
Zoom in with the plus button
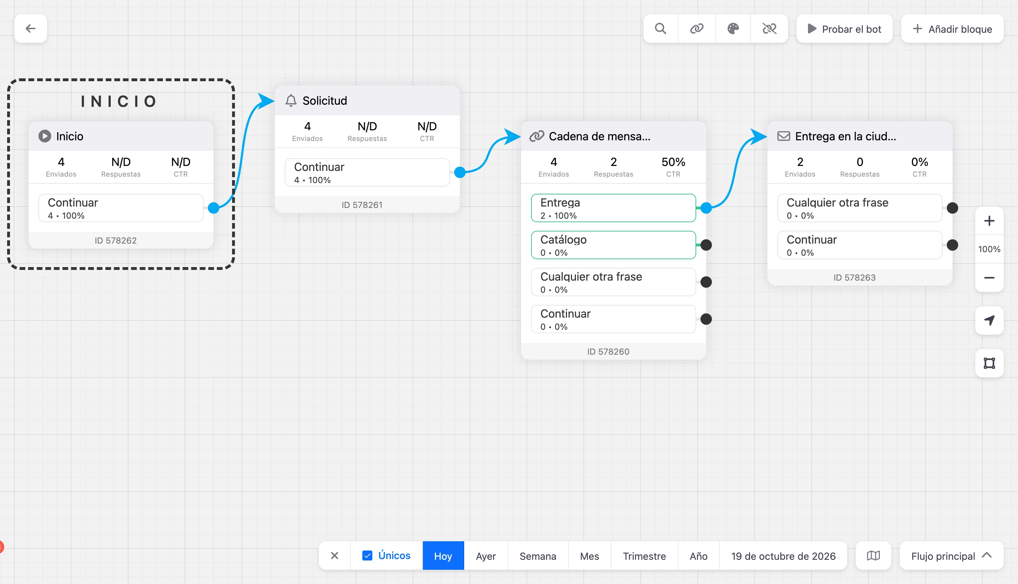click(x=989, y=221)
